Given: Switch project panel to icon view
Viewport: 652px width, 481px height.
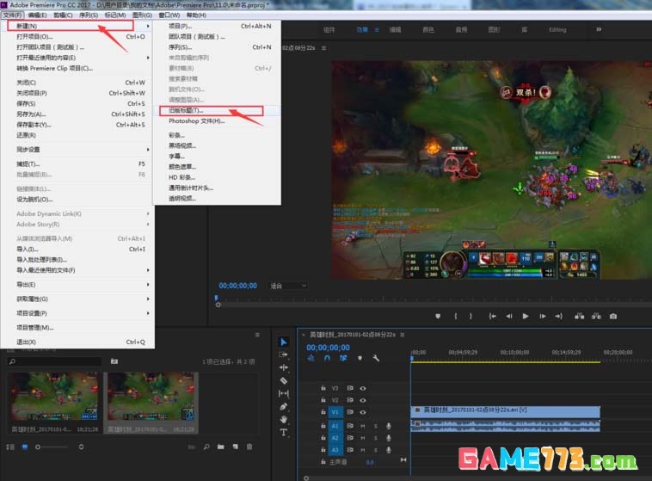Looking at the screenshot, I should (25, 447).
